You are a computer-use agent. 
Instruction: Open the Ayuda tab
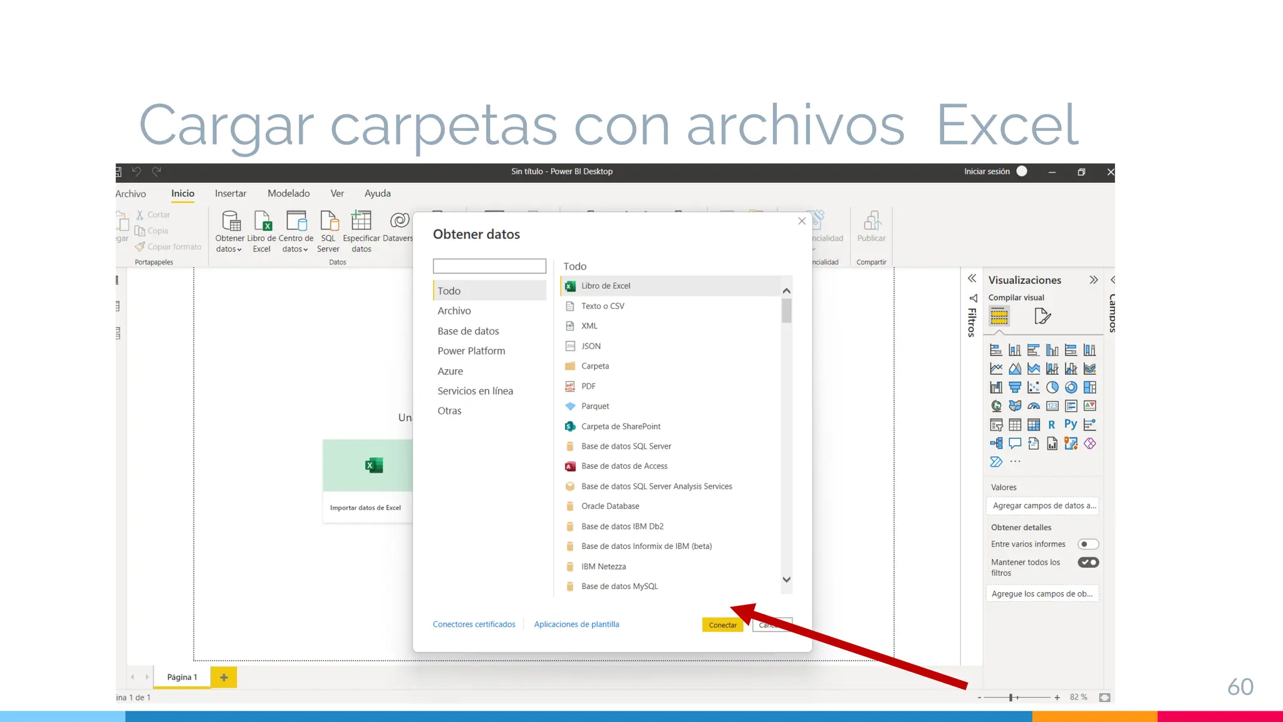(378, 194)
